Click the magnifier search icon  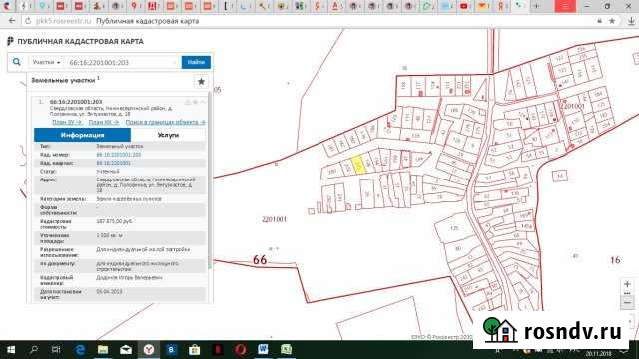pos(16,62)
